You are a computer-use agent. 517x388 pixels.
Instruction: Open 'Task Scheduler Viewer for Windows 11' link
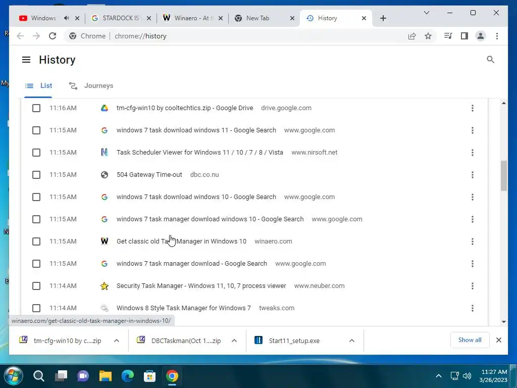tap(200, 153)
